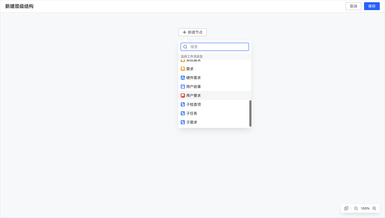This screenshot has width=385, height=218.
Task: Click the magnifier icon in the search box
Action: click(185, 47)
